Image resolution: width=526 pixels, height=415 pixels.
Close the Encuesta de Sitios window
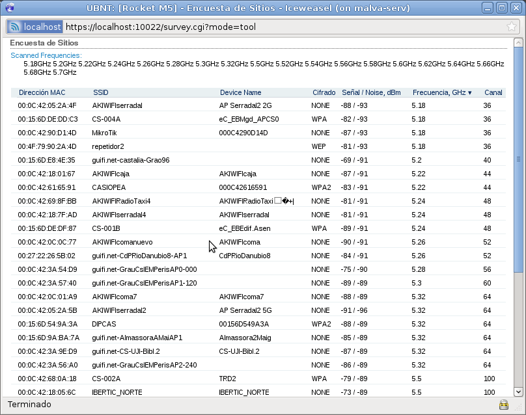[515, 8]
